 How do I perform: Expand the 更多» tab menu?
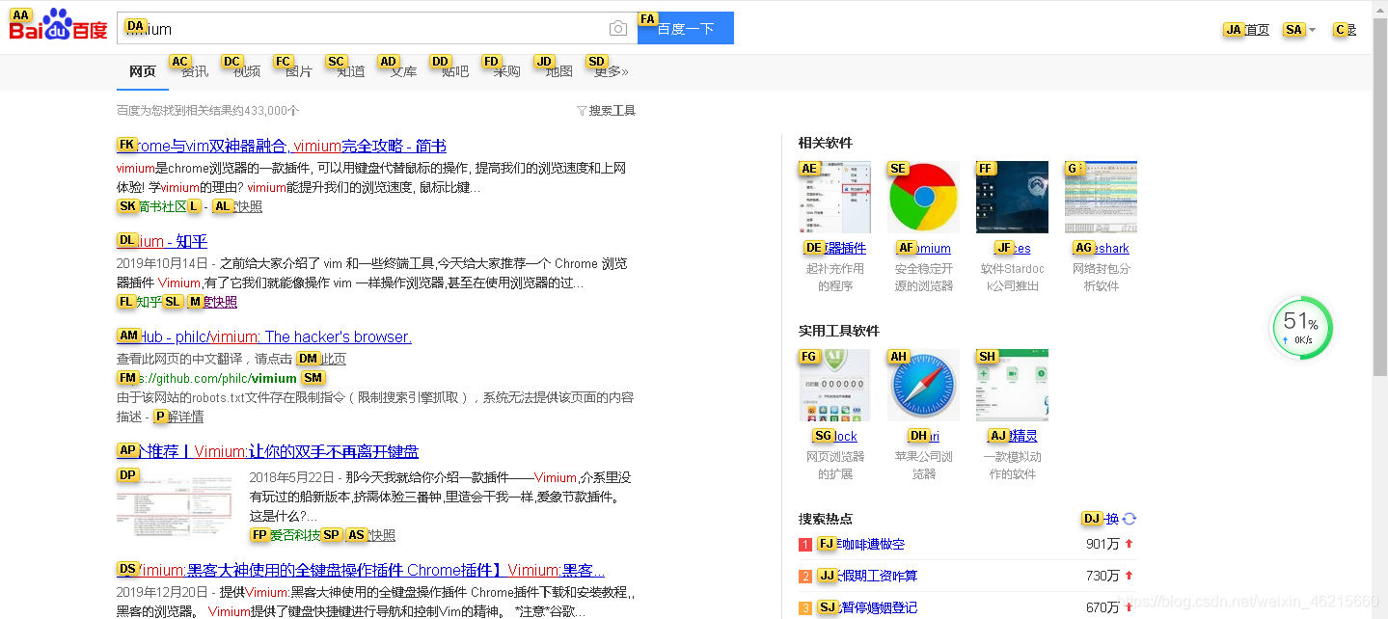[x=611, y=71]
